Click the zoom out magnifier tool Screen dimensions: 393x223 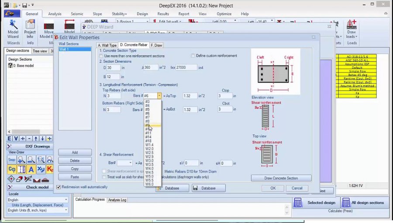[x=31, y=160]
